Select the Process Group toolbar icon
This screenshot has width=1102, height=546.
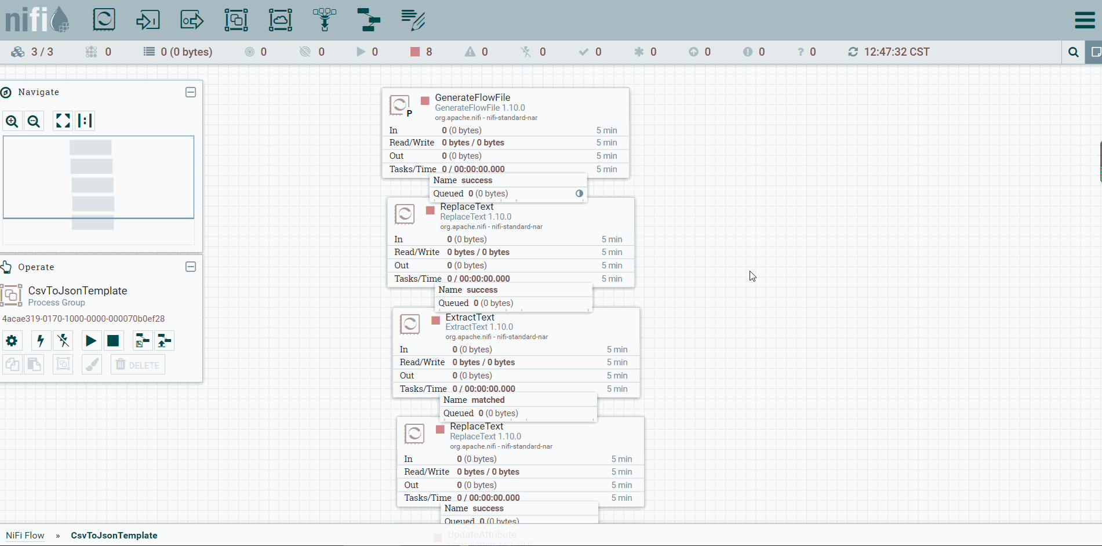236,20
